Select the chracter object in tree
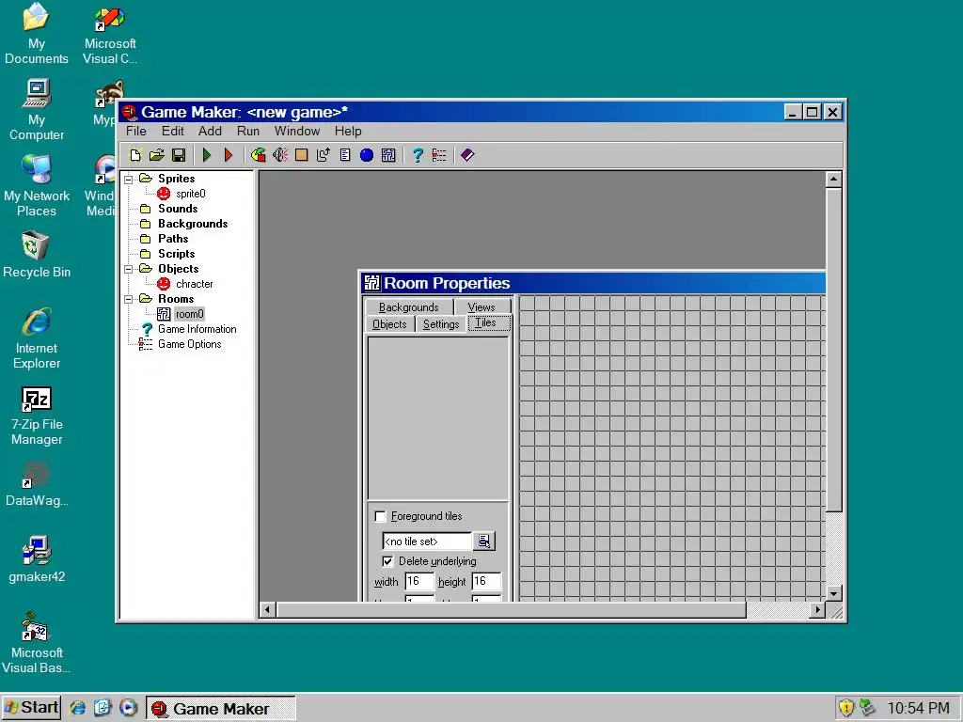 point(194,284)
